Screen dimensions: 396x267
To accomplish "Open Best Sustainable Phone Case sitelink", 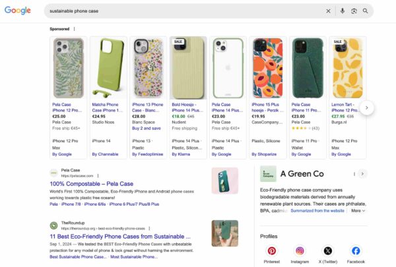I will pos(78,257).
